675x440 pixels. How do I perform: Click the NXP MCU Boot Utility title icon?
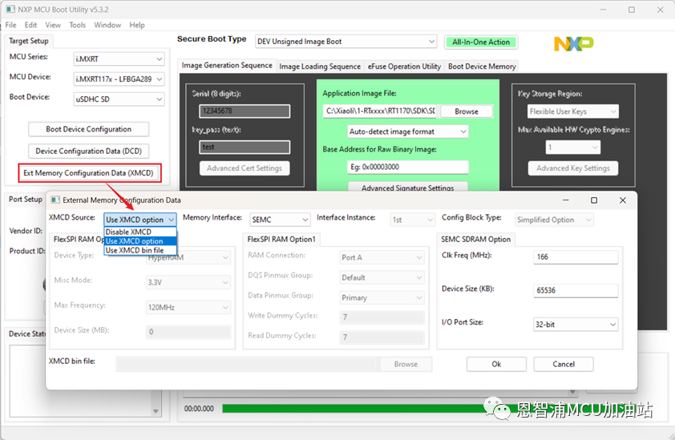(10, 9)
